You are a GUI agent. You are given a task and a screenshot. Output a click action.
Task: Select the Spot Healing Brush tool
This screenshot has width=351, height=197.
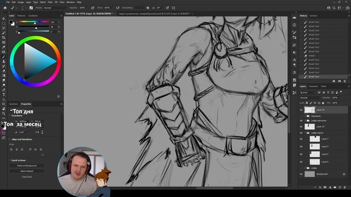pyautogui.click(x=4, y=52)
